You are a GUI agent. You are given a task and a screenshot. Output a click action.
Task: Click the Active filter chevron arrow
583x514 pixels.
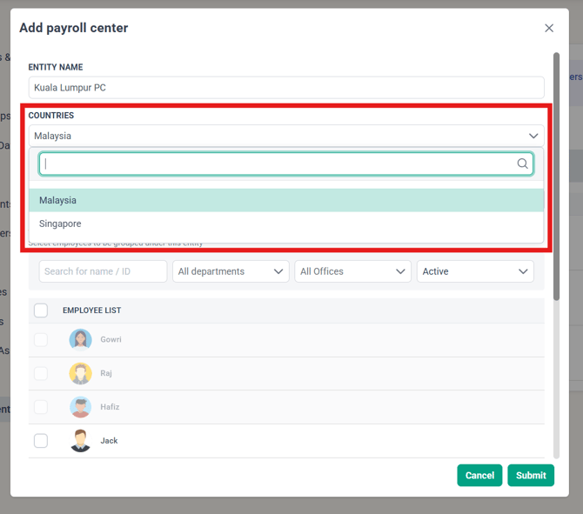(x=523, y=271)
